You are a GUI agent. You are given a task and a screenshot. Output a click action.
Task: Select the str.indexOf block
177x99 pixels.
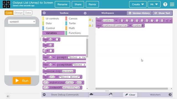tap(63, 87)
